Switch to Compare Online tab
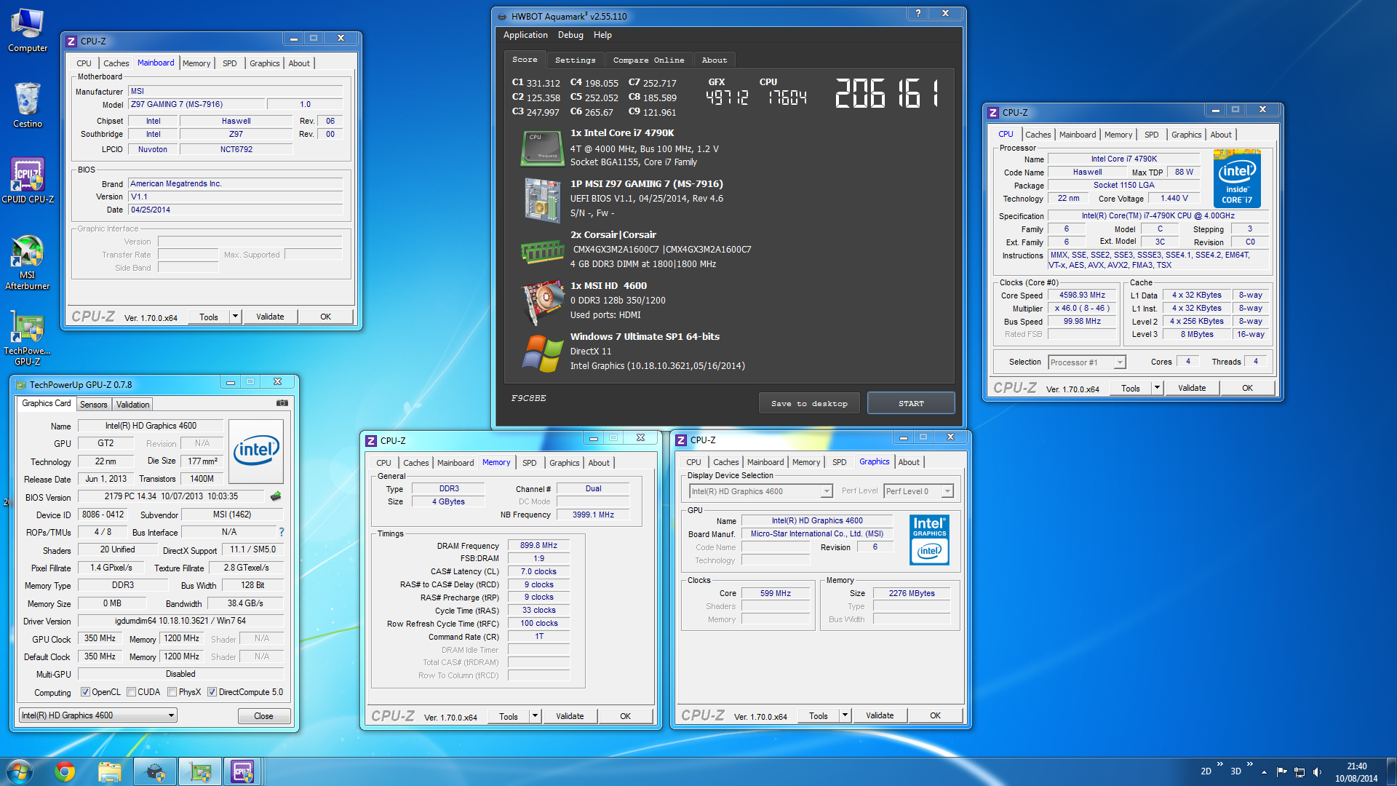The height and width of the screenshot is (786, 1397). pyautogui.click(x=648, y=60)
